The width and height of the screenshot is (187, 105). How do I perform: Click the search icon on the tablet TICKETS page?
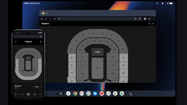[x=149, y=24]
